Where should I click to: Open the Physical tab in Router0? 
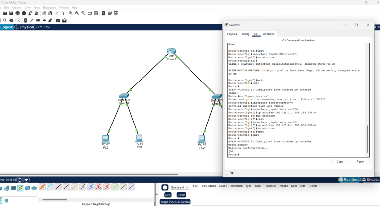point(232,34)
